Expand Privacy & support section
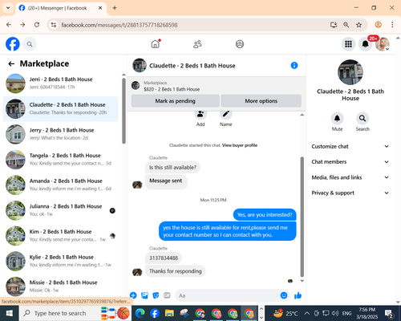 click(x=350, y=193)
